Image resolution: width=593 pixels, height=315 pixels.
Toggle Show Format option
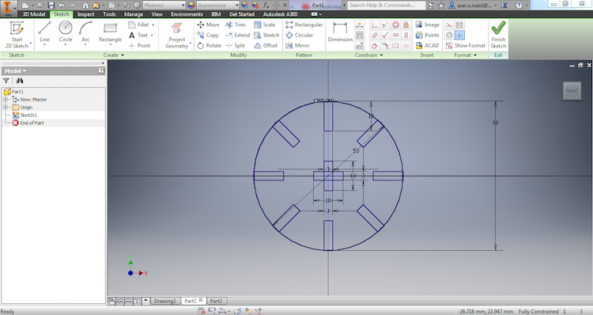point(465,45)
